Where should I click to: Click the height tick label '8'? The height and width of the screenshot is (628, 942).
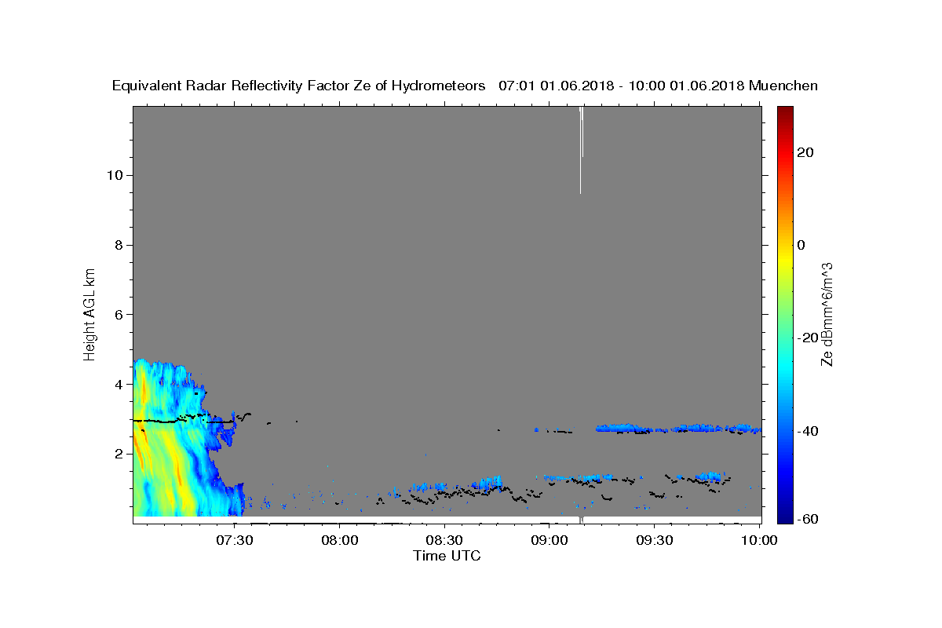pyautogui.click(x=118, y=245)
